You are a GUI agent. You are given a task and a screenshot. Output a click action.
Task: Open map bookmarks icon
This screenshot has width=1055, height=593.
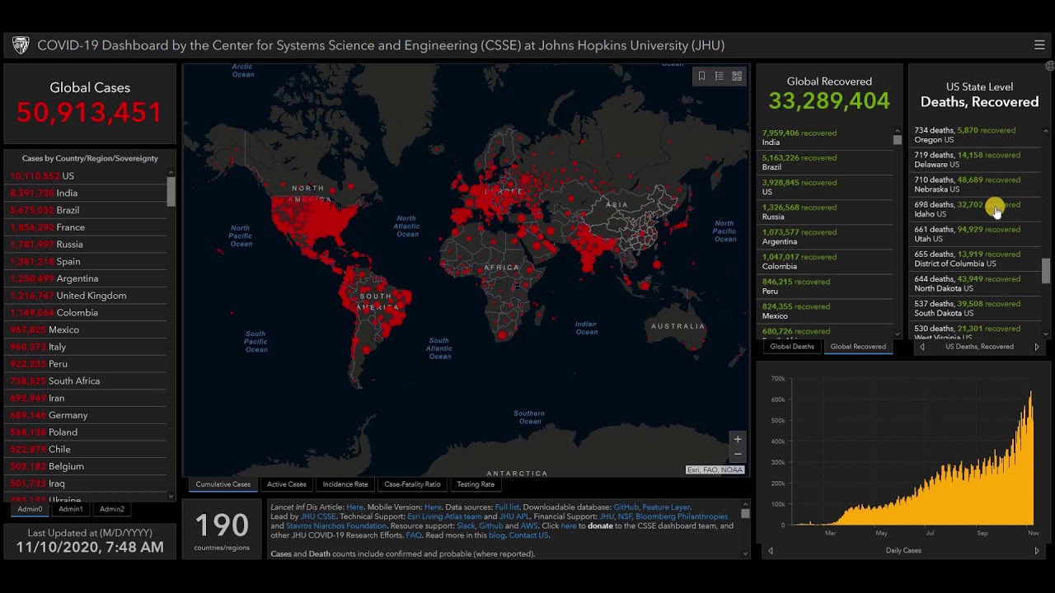click(x=701, y=76)
